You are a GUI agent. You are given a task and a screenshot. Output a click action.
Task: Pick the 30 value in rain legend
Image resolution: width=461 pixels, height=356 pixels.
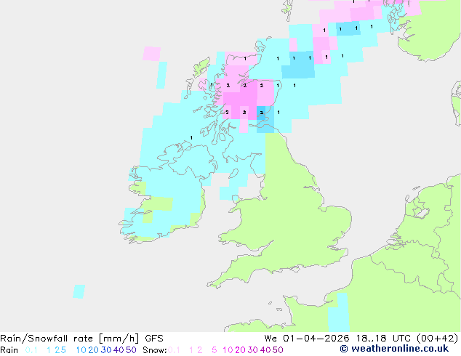(106, 350)
